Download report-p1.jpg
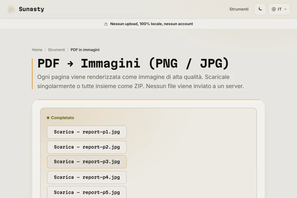Image resolution: width=297 pixels, height=198 pixels. coord(87,132)
